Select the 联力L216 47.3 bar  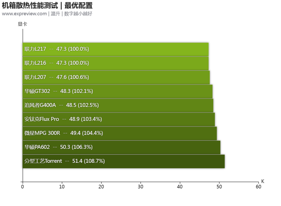(115, 63)
